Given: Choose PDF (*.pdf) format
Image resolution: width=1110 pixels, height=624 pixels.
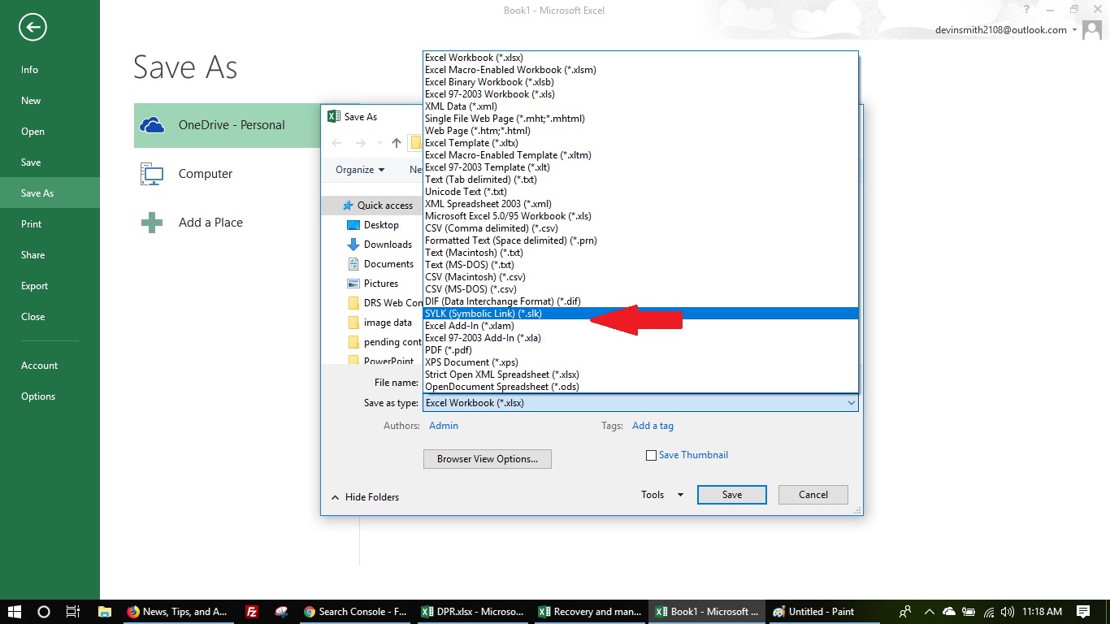Looking at the screenshot, I should click(640, 350).
